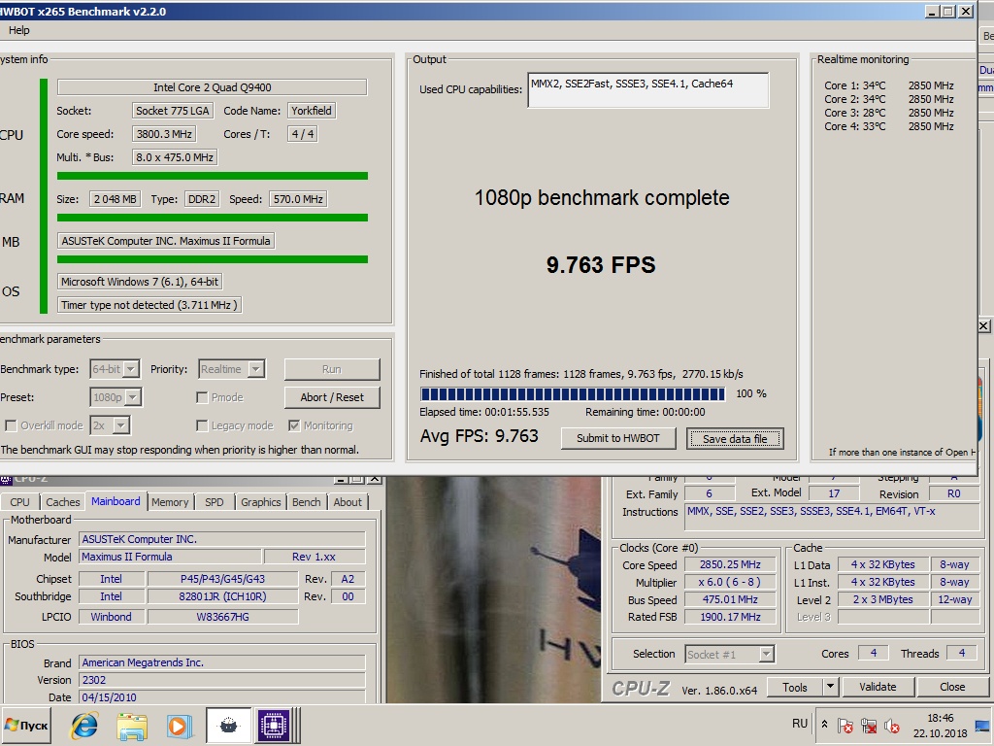Click Submit to HWBOT button

coord(618,438)
